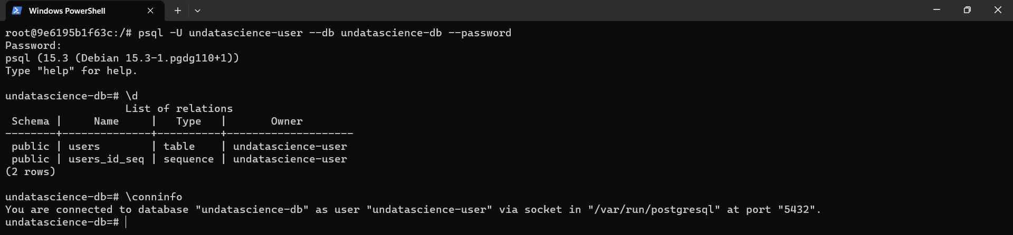
Task: Click the word 'table' in the Type column
Action: [x=179, y=147]
